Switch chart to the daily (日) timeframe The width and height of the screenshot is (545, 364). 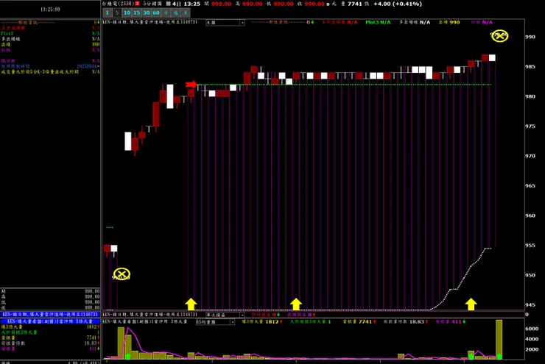point(166,13)
